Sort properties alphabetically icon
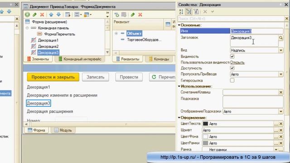The height and width of the screenshot is (163, 290). [x=181, y=12]
